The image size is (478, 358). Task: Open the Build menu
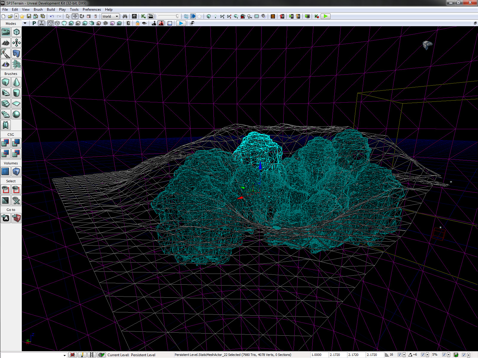point(51,10)
